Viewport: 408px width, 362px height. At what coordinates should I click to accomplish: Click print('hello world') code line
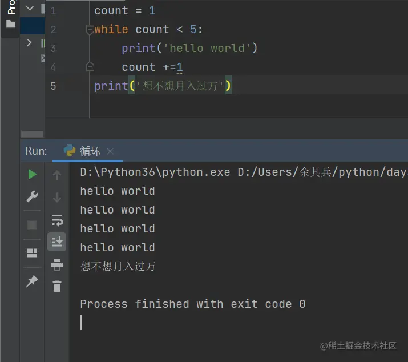[x=189, y=48]
